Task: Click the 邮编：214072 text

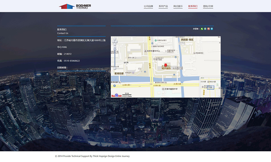Action: [x=64, y=54]
